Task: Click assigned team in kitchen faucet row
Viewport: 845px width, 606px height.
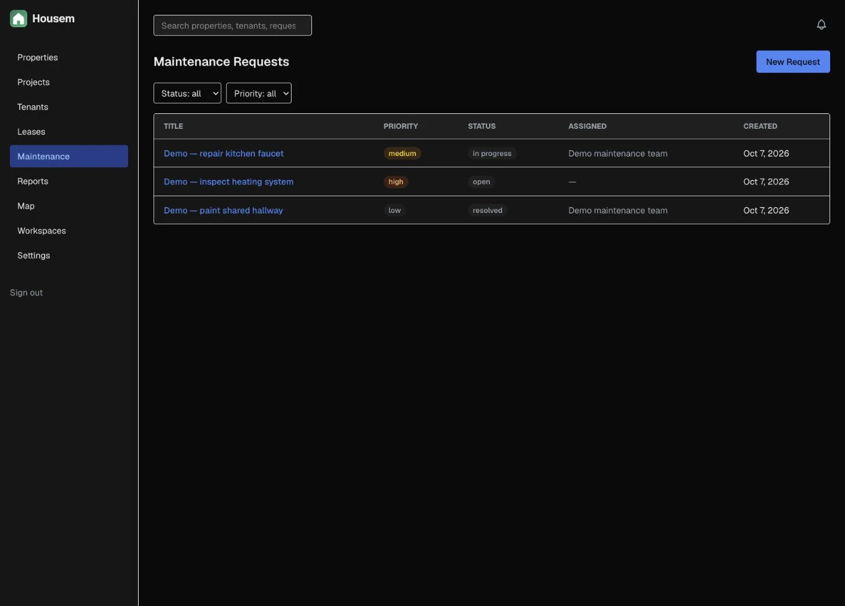Action: 618,154
